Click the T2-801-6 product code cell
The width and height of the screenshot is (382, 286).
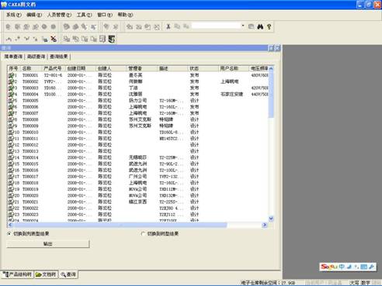pos(53,75)
